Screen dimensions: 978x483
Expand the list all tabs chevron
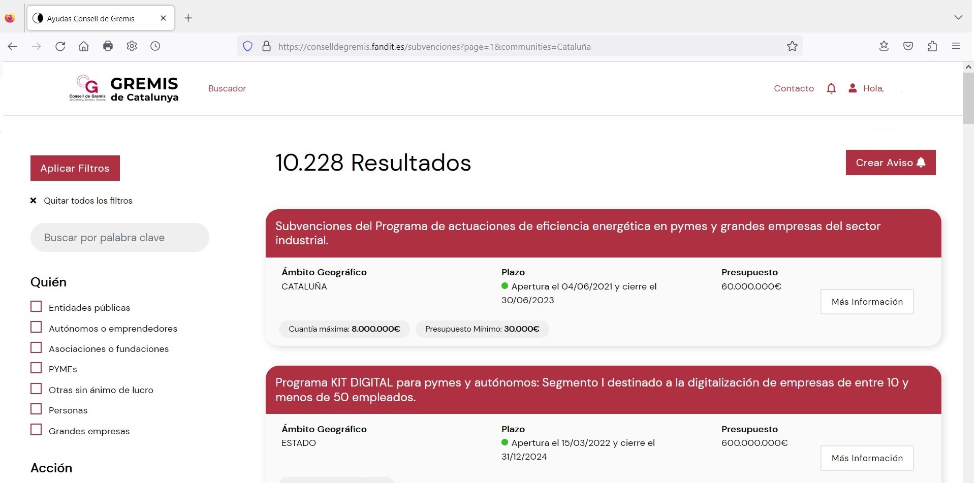tap(958, 18)
